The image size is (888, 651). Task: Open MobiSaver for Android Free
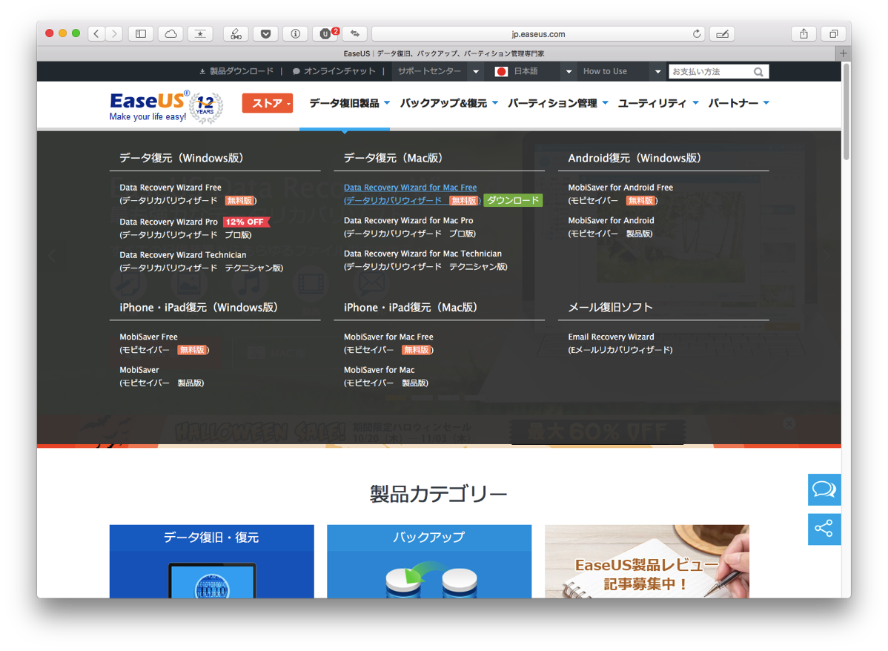620,194
